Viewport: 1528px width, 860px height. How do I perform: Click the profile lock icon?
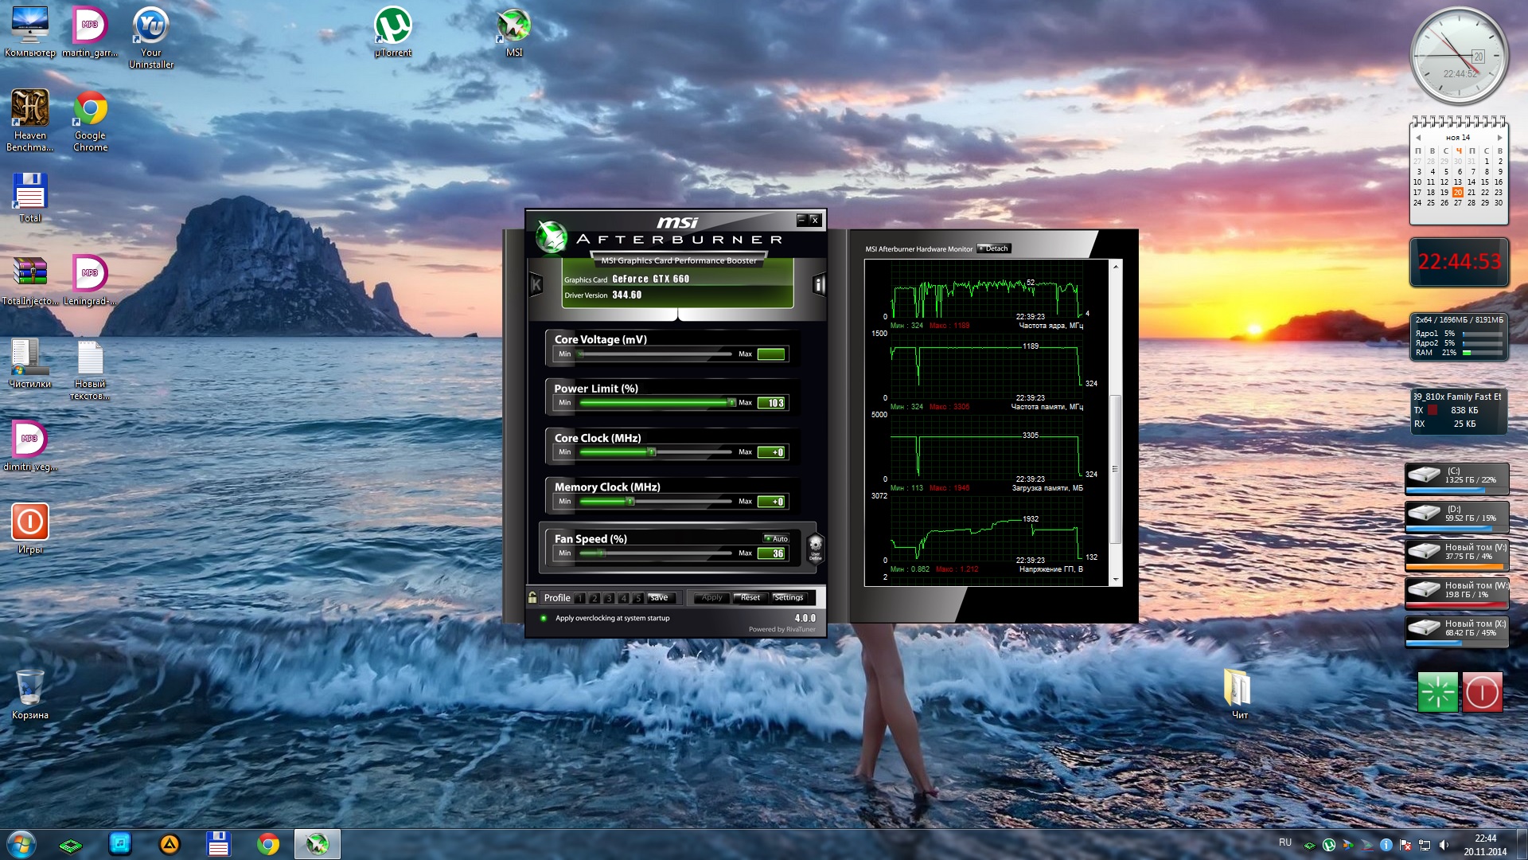coord(532,597)
